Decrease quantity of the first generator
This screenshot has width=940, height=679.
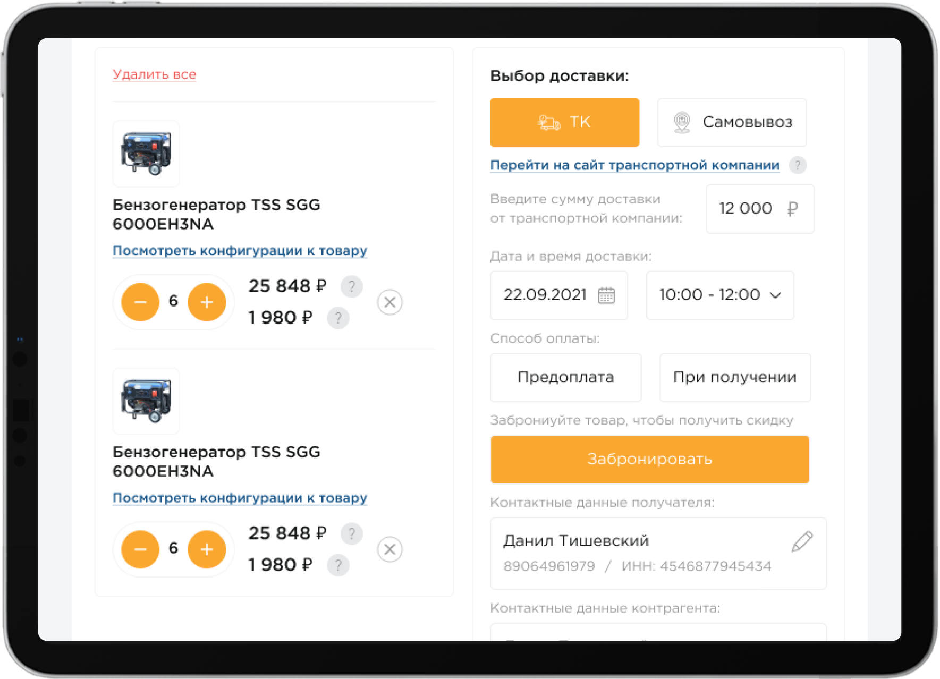click(140, 302)
